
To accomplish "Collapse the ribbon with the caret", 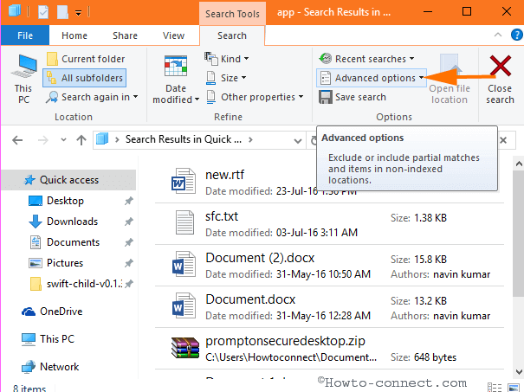I will (498, 35).
